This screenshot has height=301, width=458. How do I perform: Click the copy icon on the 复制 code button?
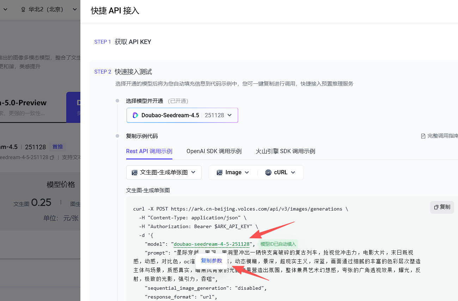[x=436, y=207]
